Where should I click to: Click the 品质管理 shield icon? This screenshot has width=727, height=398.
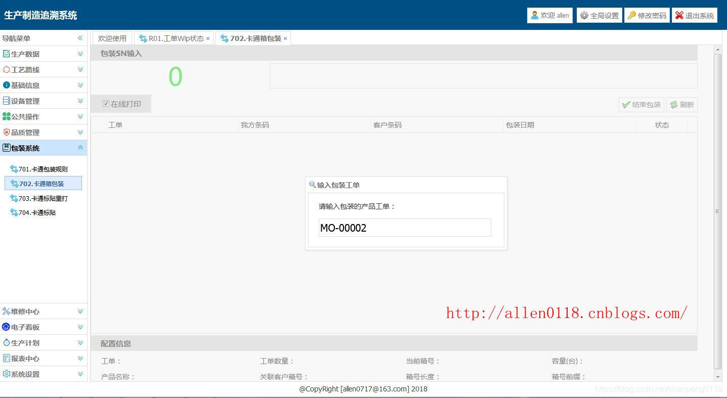[7, 132]
